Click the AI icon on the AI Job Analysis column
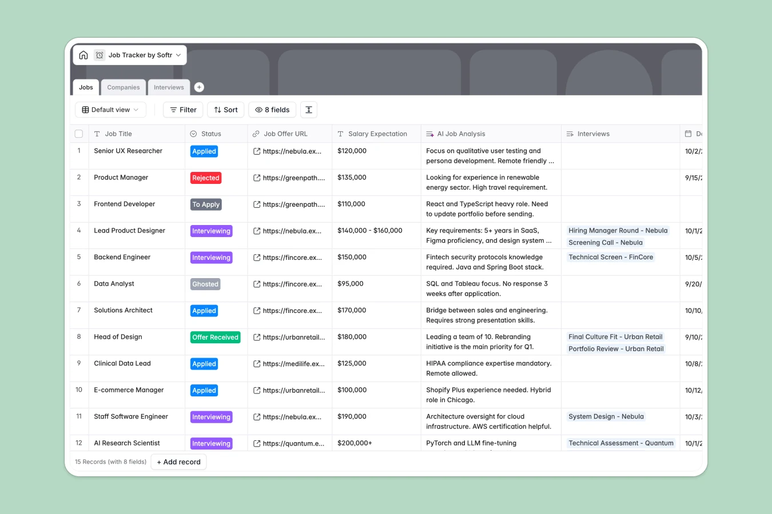Image resolution: width=772 pixels, height=514 pixels. (428, 134)
